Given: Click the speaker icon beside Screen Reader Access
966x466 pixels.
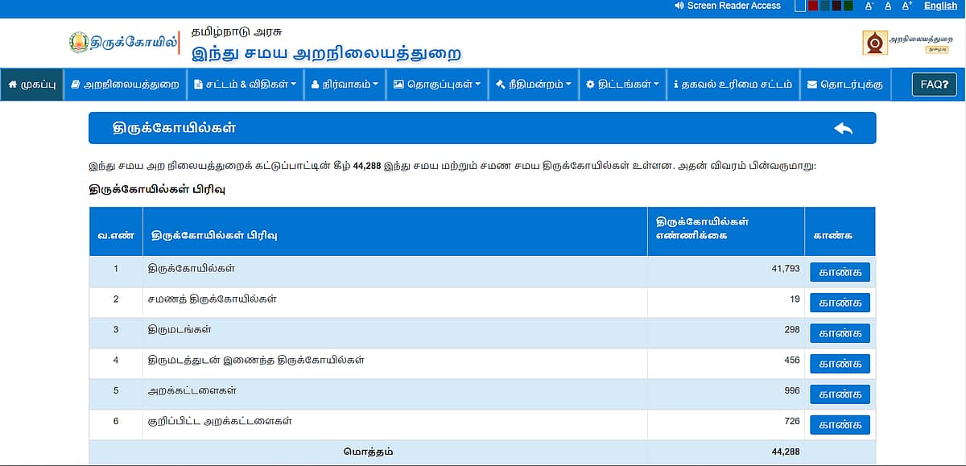Looking at the screenshot, I should (678, 6).
